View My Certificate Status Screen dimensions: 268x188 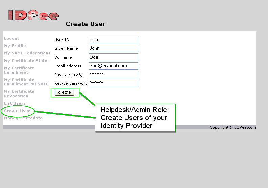click(27, 61)
